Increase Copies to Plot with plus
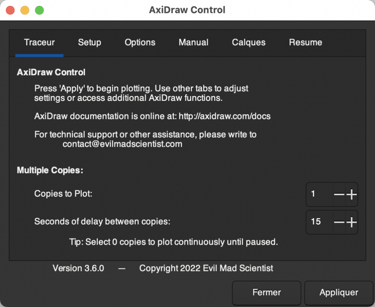The image size is (375, 307). pos(352,194)
